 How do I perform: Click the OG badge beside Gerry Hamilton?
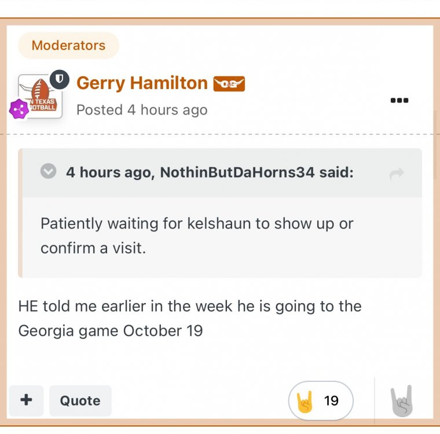(x=229, y=84)
